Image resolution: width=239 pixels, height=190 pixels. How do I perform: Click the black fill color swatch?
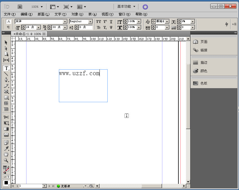pyautogui.click(x=6, y=183)
